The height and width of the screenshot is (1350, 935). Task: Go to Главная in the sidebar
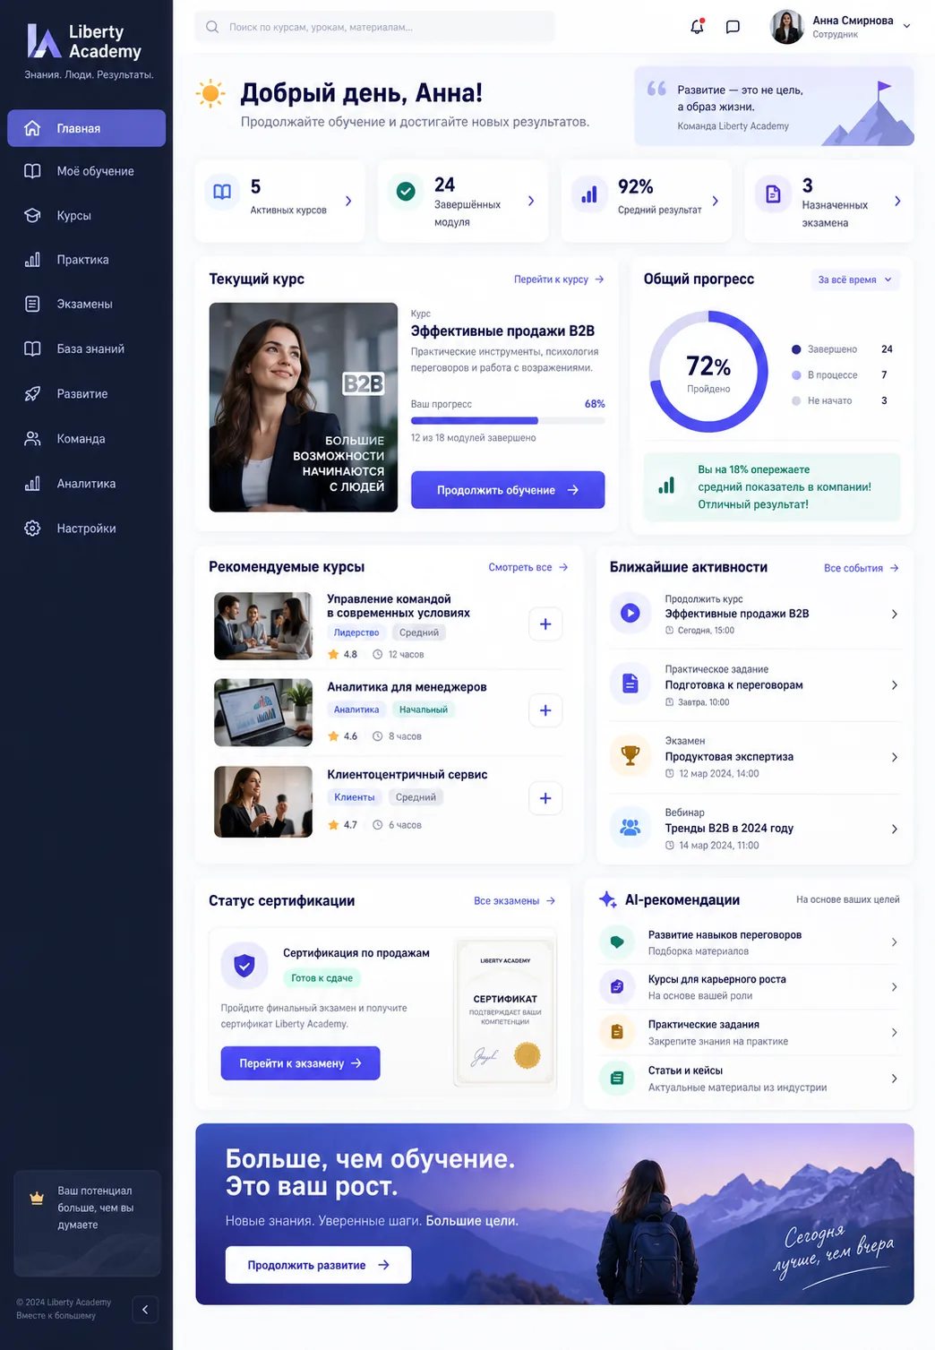(x=86, y=128)
